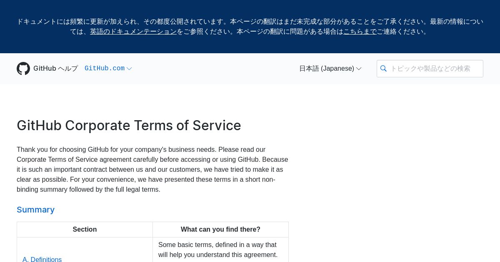This screenshot has width=500, height=262.
Task: Click the cell starting 'Some basic terms, defined'
Action: point(220,250)
